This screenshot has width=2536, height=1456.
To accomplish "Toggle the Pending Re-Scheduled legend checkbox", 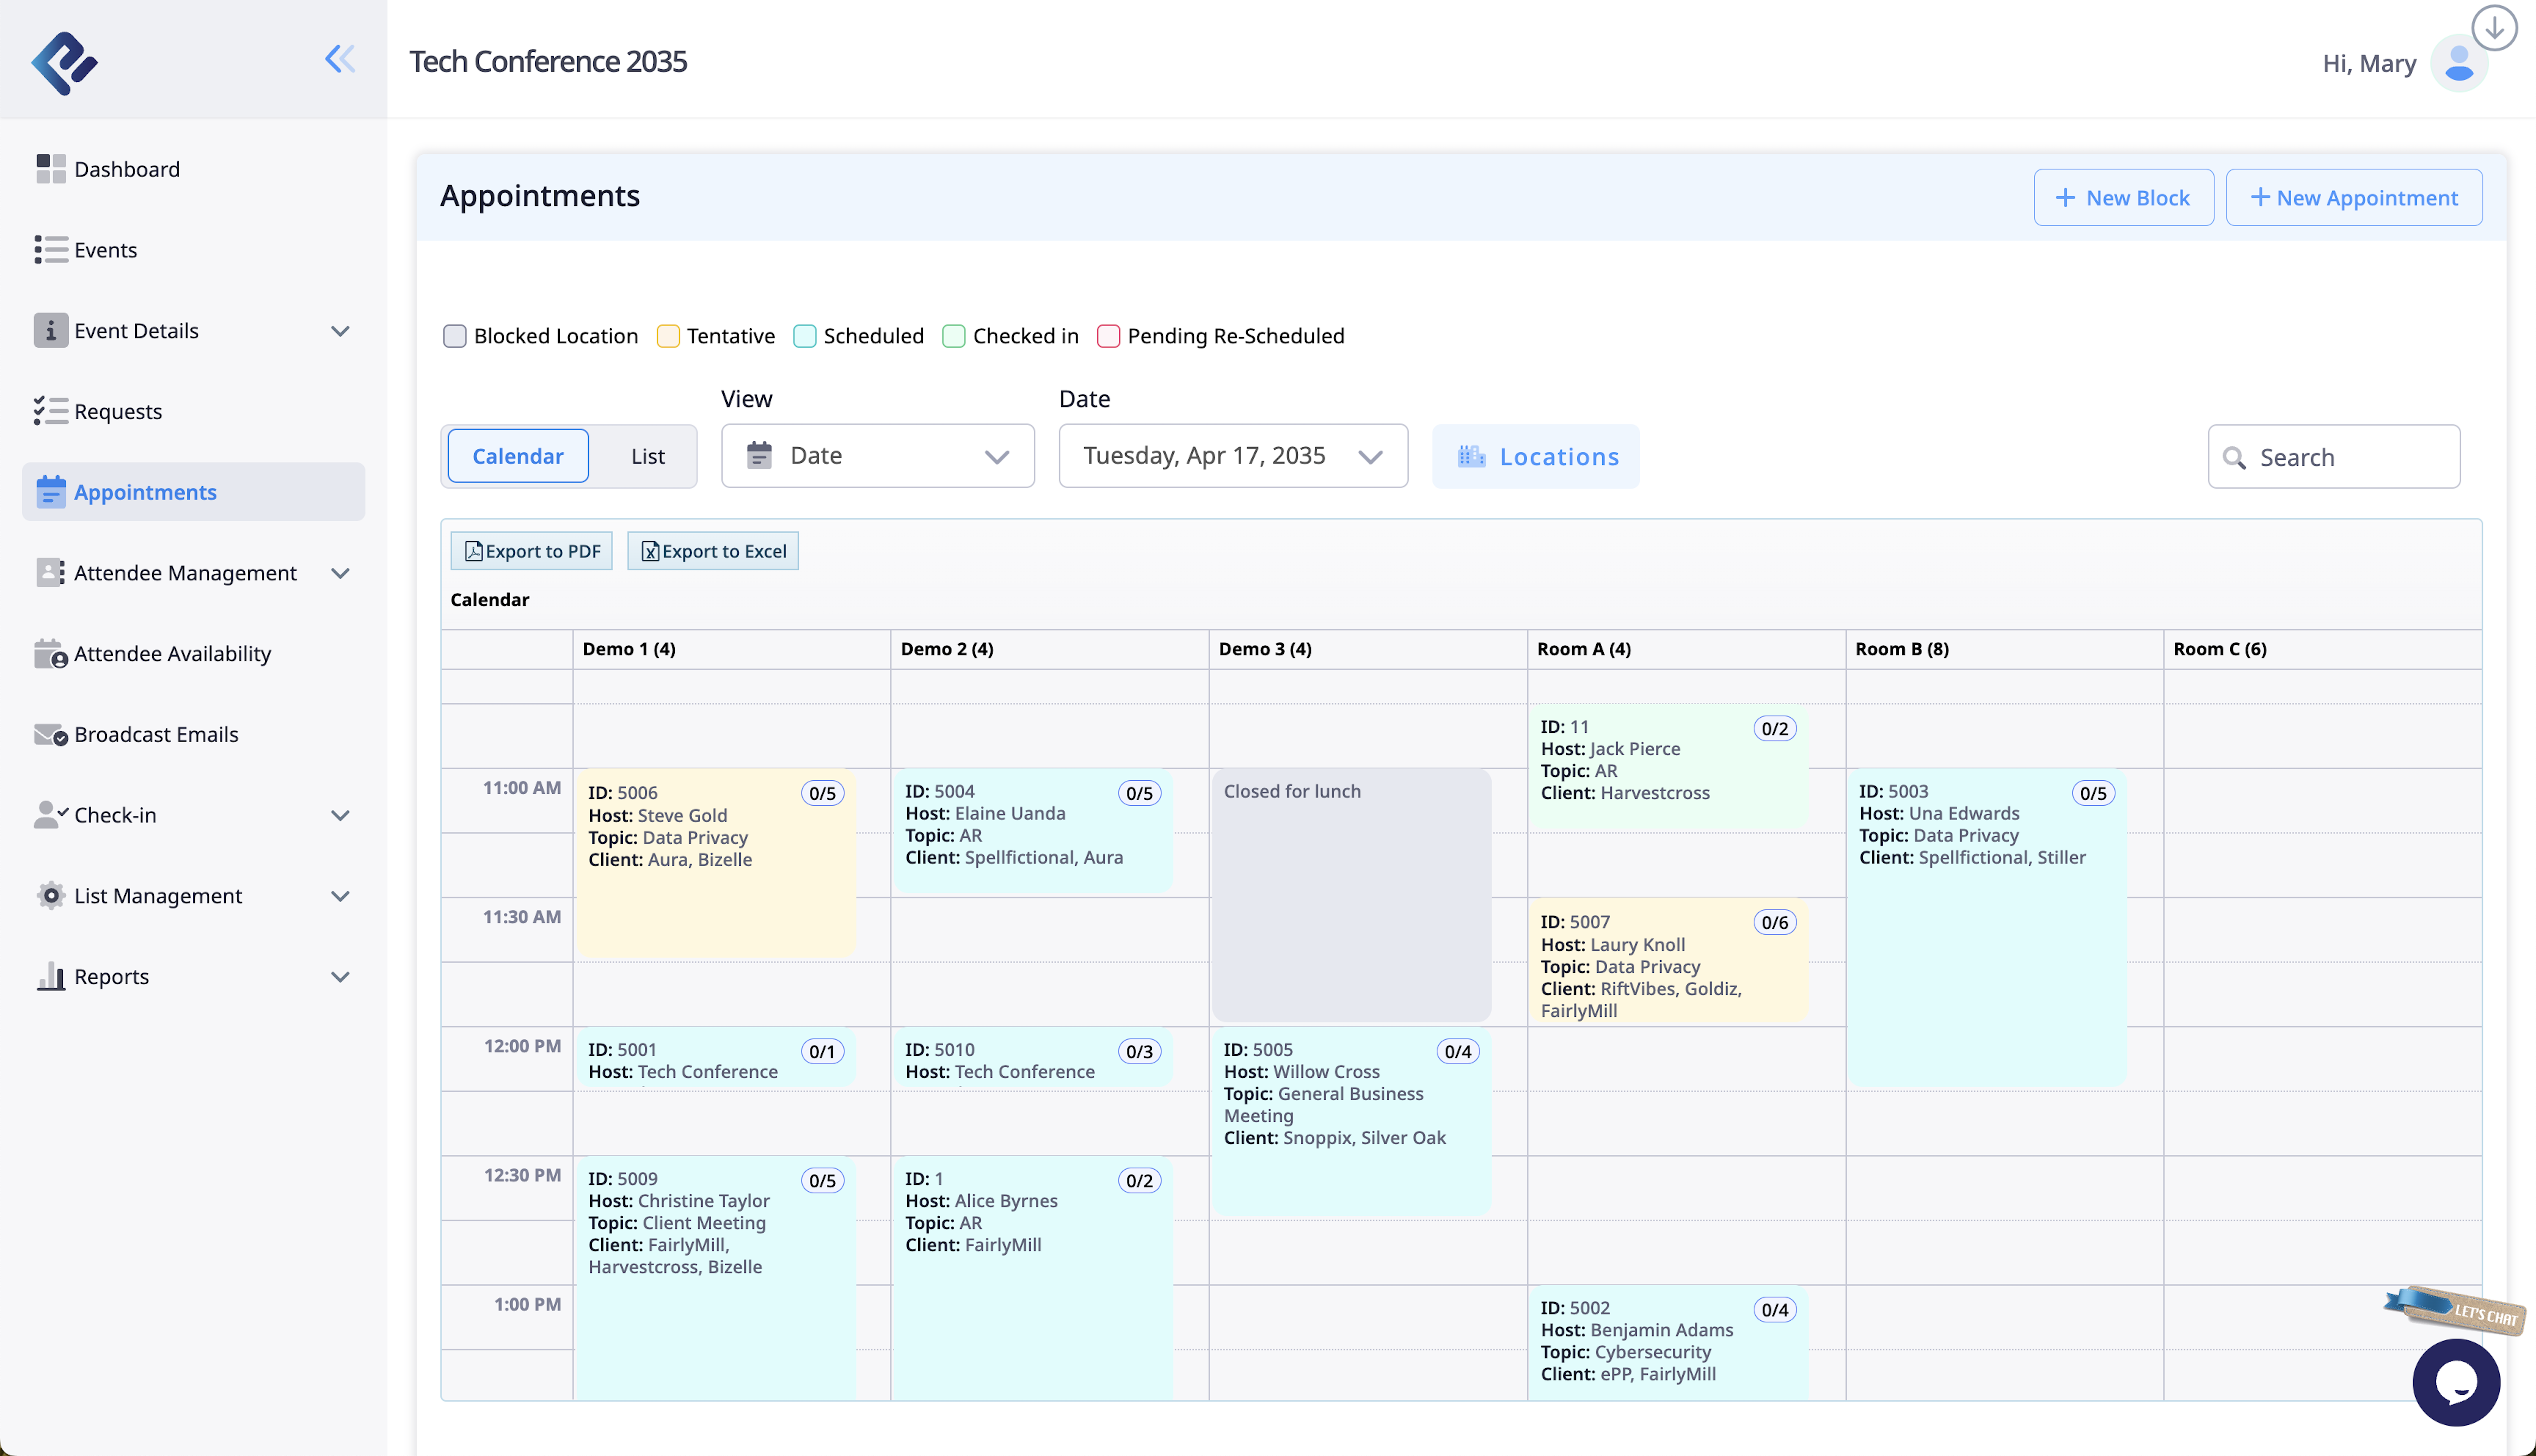I will [x=1108, y=336].
